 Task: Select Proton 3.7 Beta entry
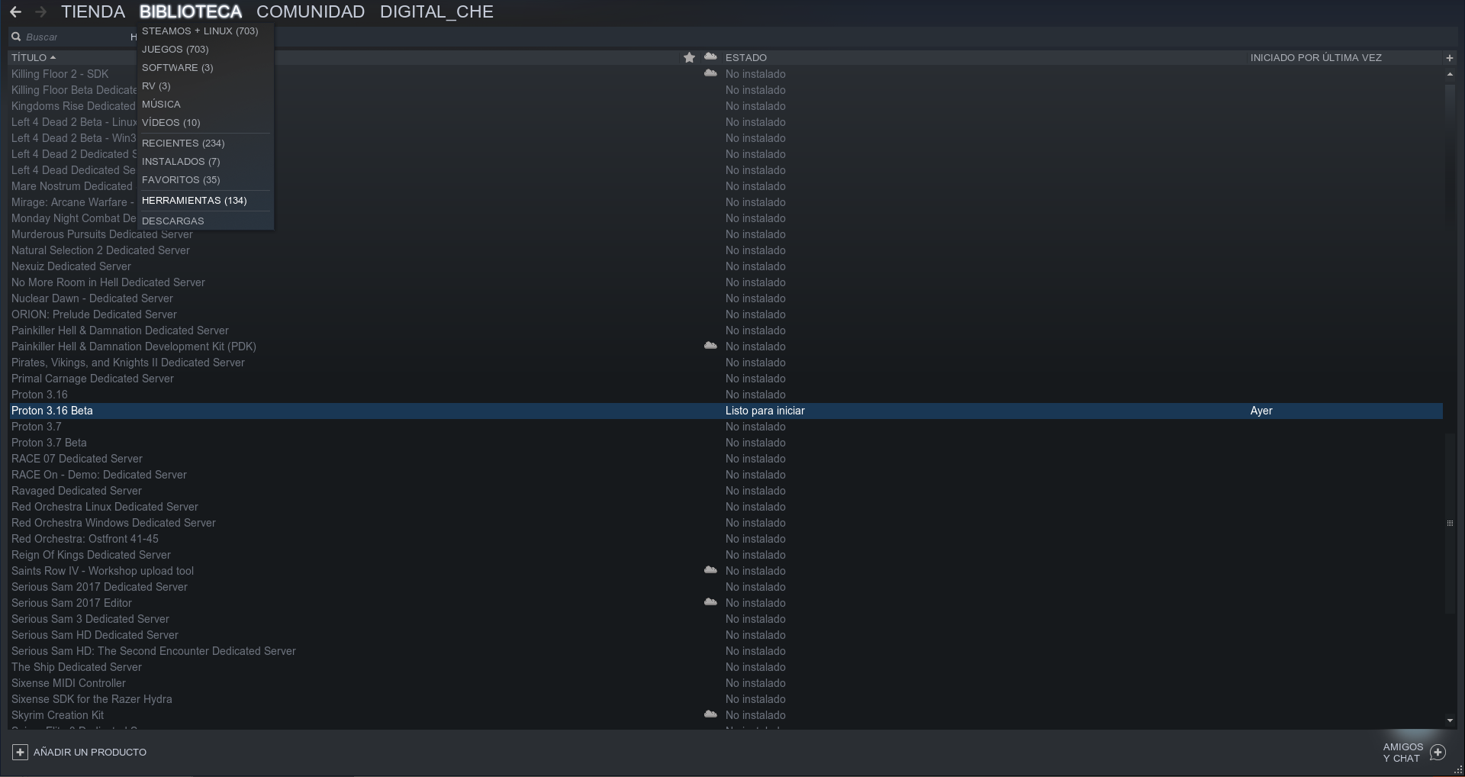tap(49, 443)
